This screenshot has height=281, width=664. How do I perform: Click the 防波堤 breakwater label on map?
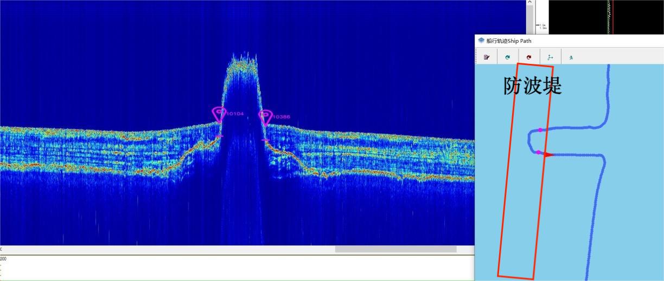pos(532,86)
